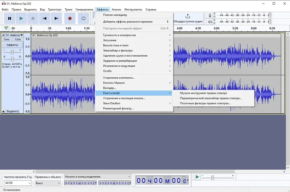Open Устранение клиппинга effect
290x192 pixels.
134,78
